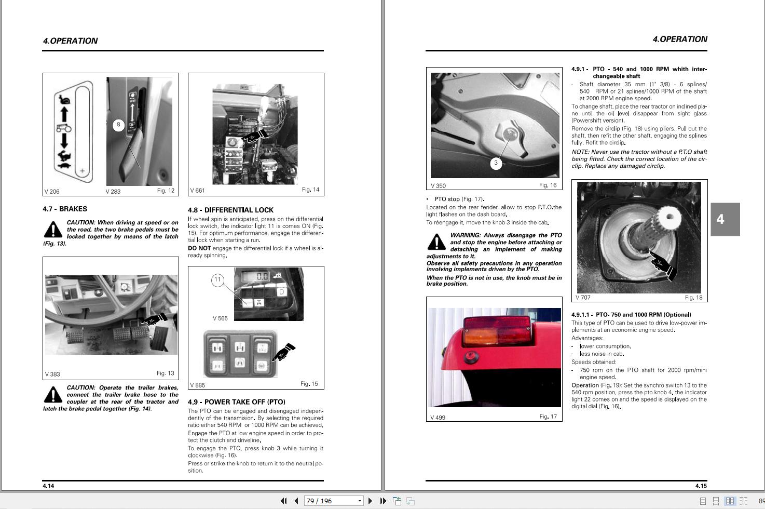Click the V 885 switch panel image
Viewport: 765px width, 509px height.
[x=240, y=354]
